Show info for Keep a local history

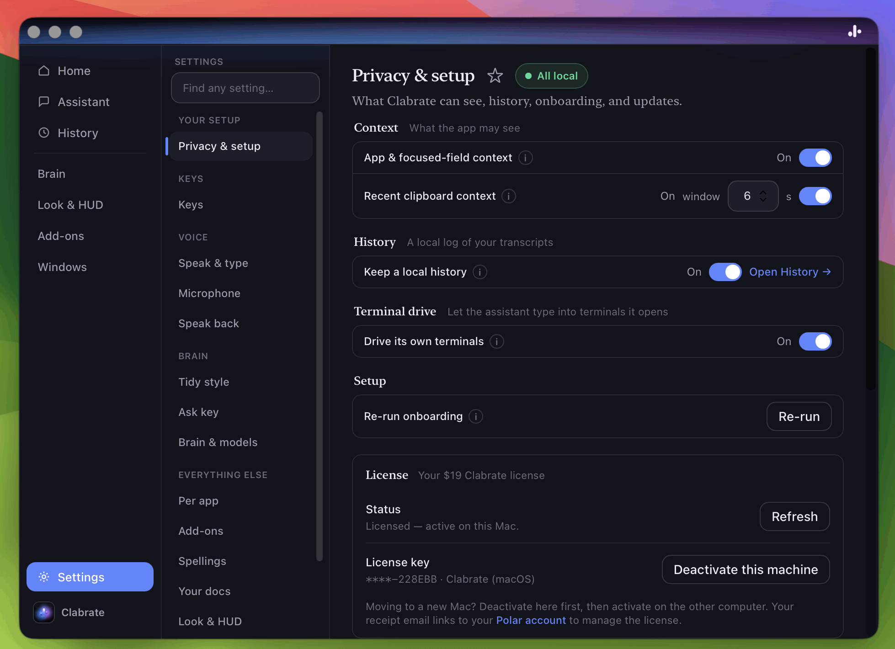coord(480,272)
